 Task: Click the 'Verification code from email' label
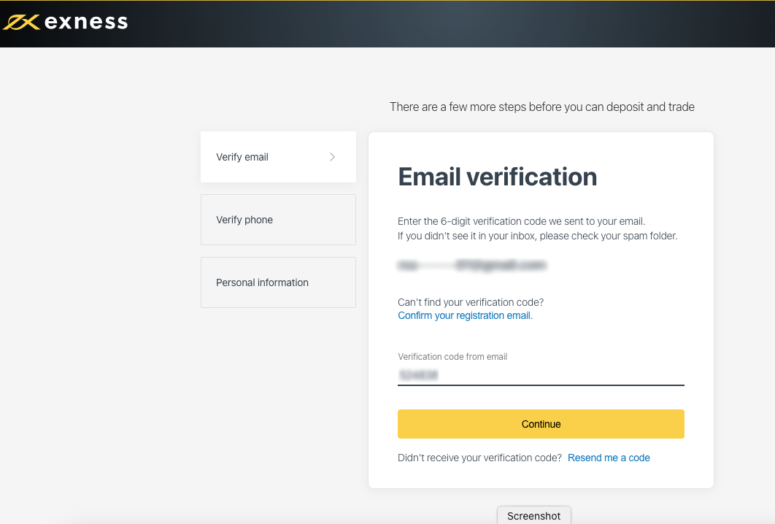[452, 357]
